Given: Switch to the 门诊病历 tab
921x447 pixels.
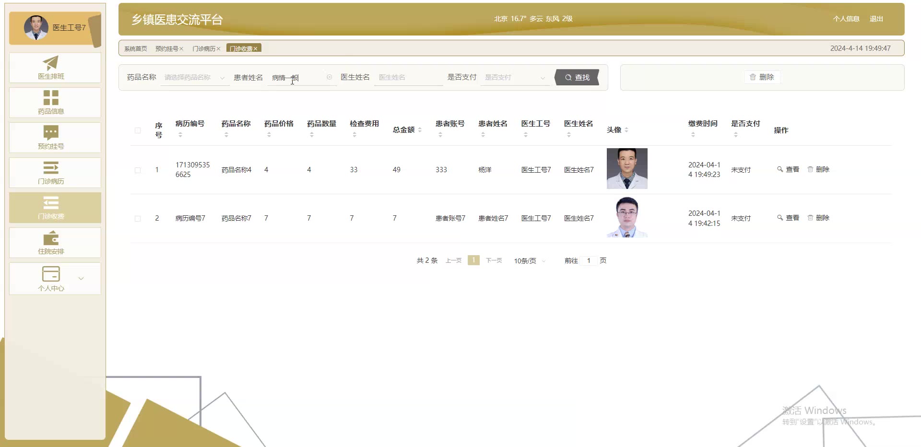Looking at the screenshot, I should 204,49.
